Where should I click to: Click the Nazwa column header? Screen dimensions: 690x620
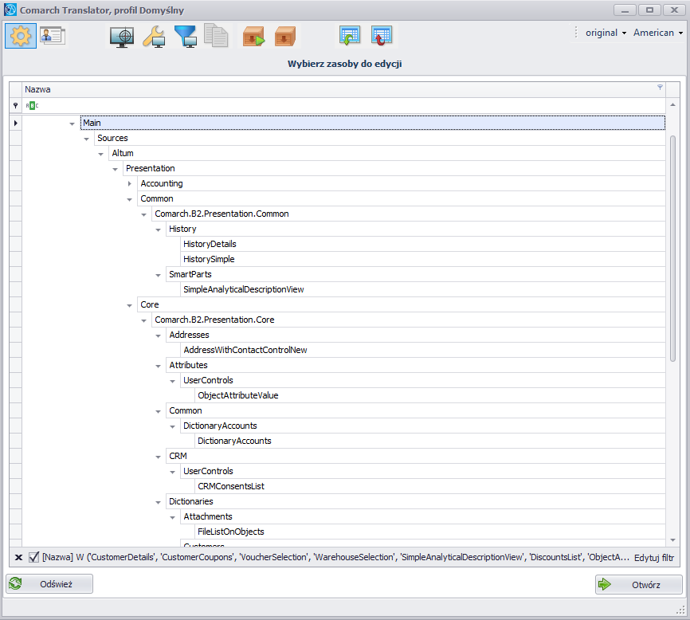(x=343, y=89)
